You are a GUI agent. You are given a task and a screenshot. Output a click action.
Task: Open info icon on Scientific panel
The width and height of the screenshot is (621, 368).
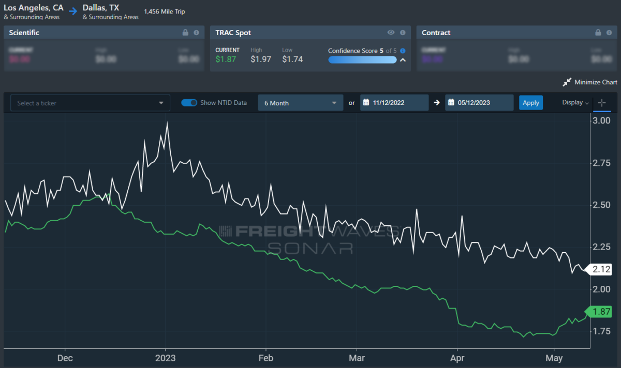point(196,33)
